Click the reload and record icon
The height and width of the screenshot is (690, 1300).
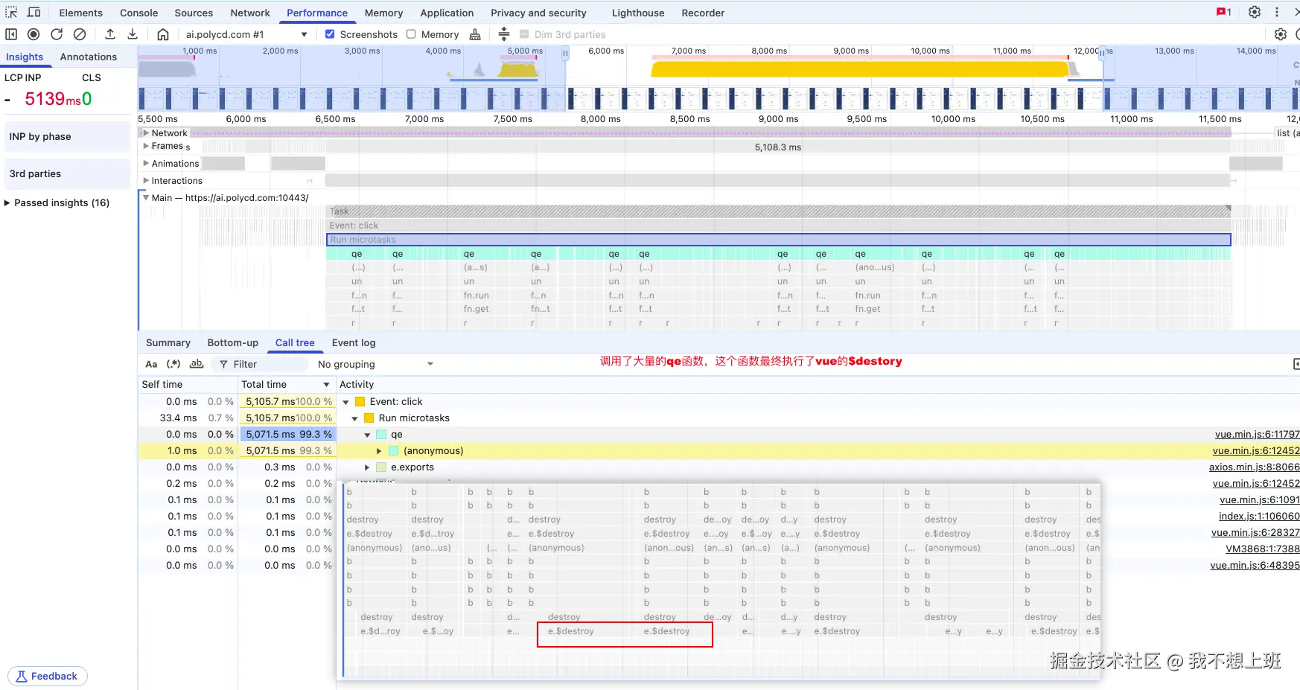[57, 34]
